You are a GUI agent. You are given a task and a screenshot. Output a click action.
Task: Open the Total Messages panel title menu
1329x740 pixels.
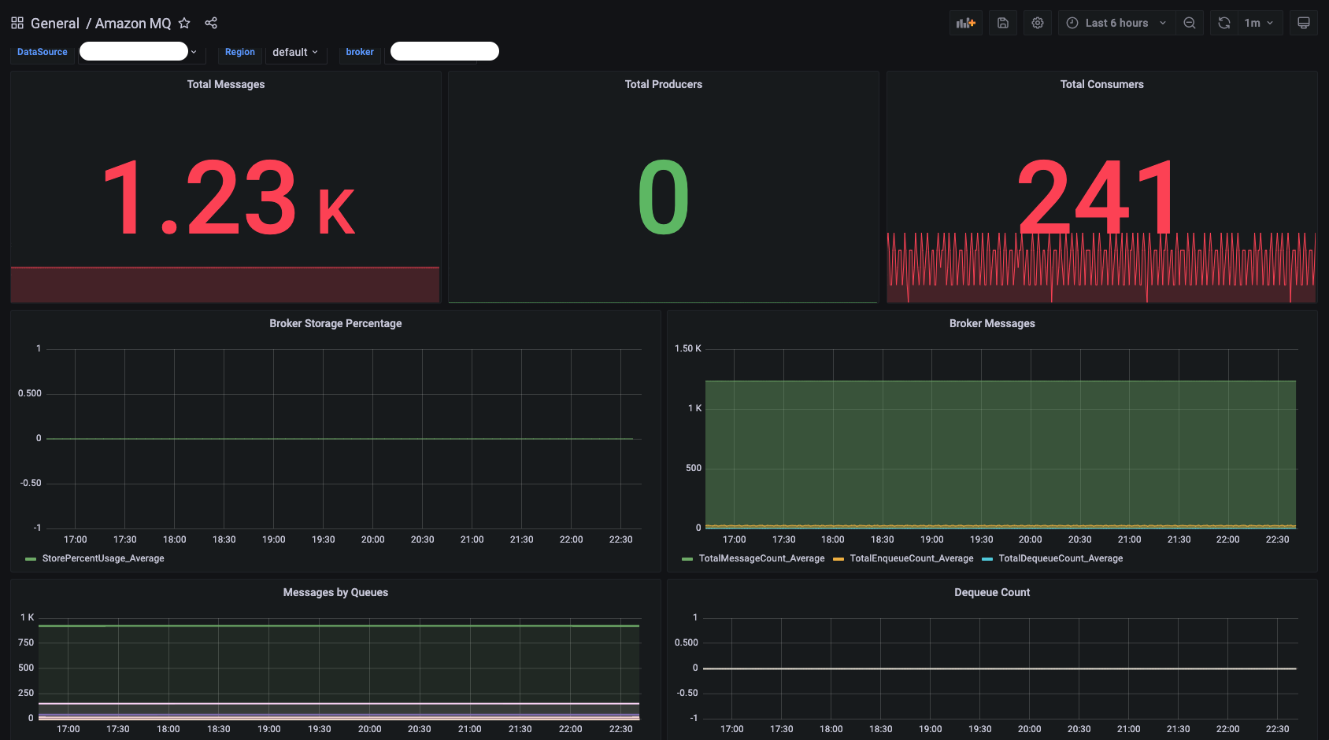226,84
